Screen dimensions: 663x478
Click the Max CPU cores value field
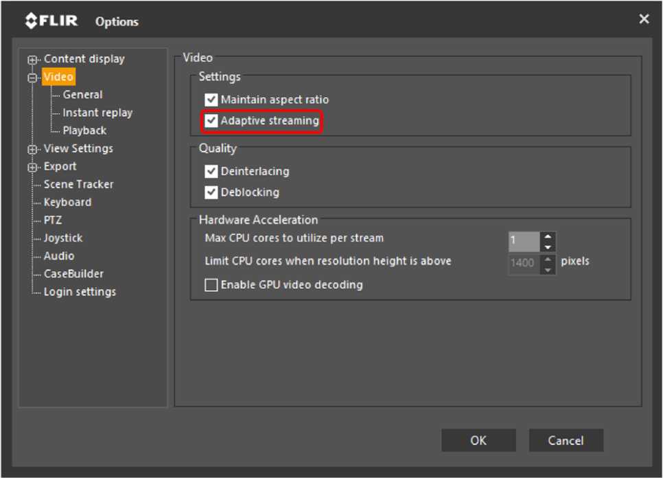[524, 242]
